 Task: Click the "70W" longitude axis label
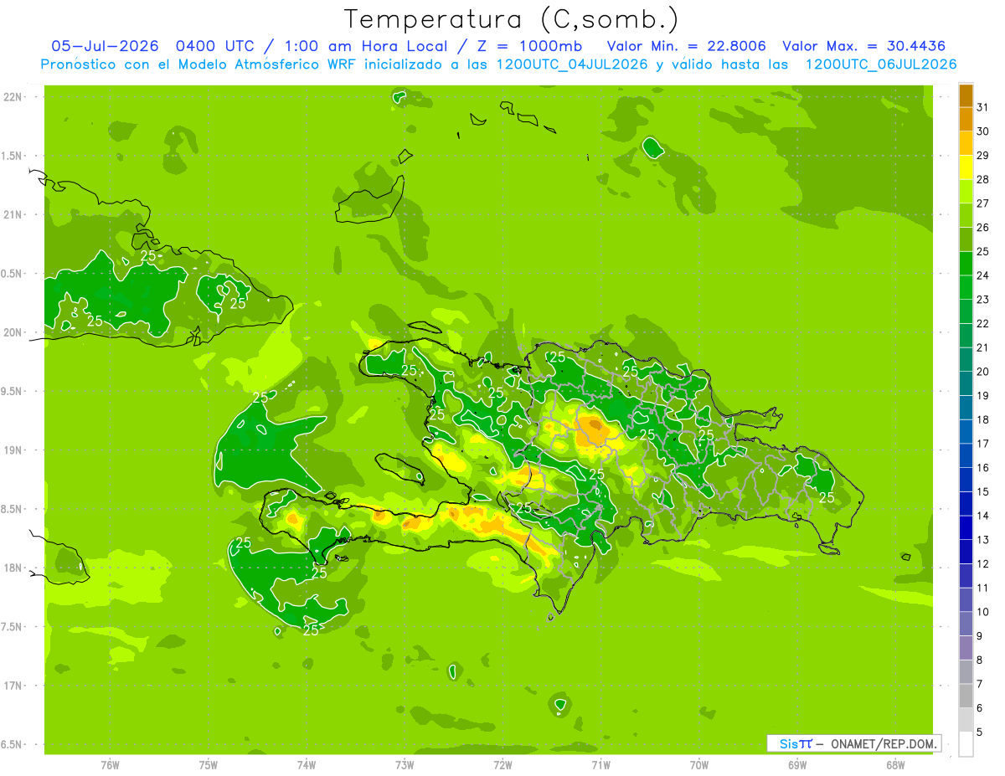(x=699, y=764)
